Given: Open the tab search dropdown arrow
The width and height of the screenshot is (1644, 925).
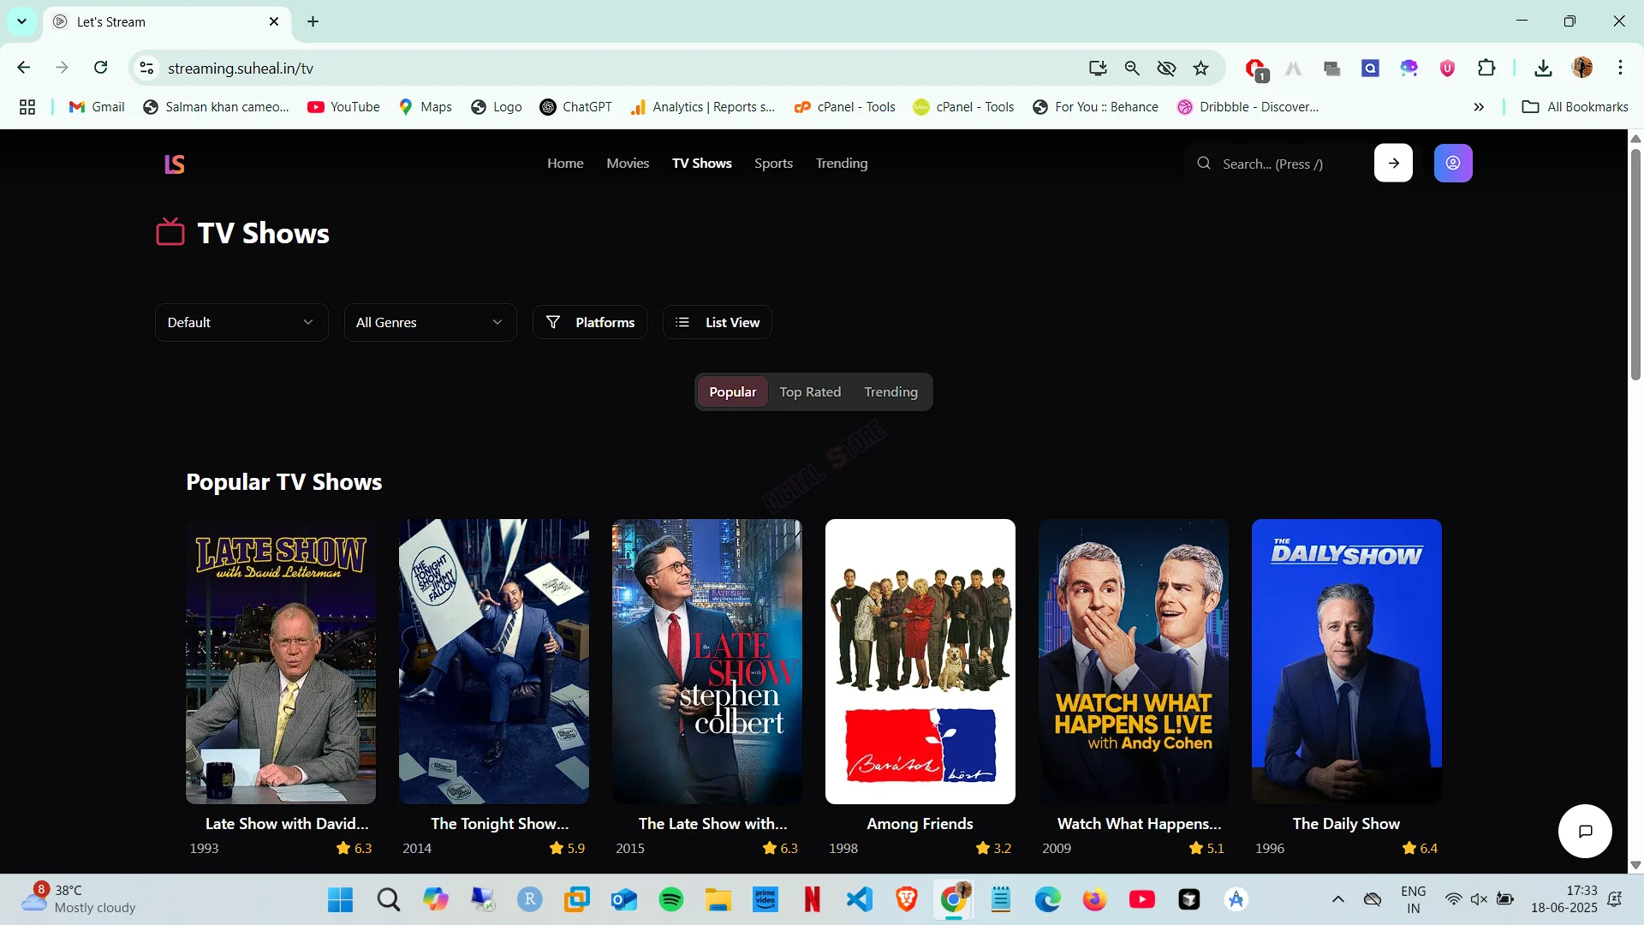Looking at the screenshot, I should (21, 21).
